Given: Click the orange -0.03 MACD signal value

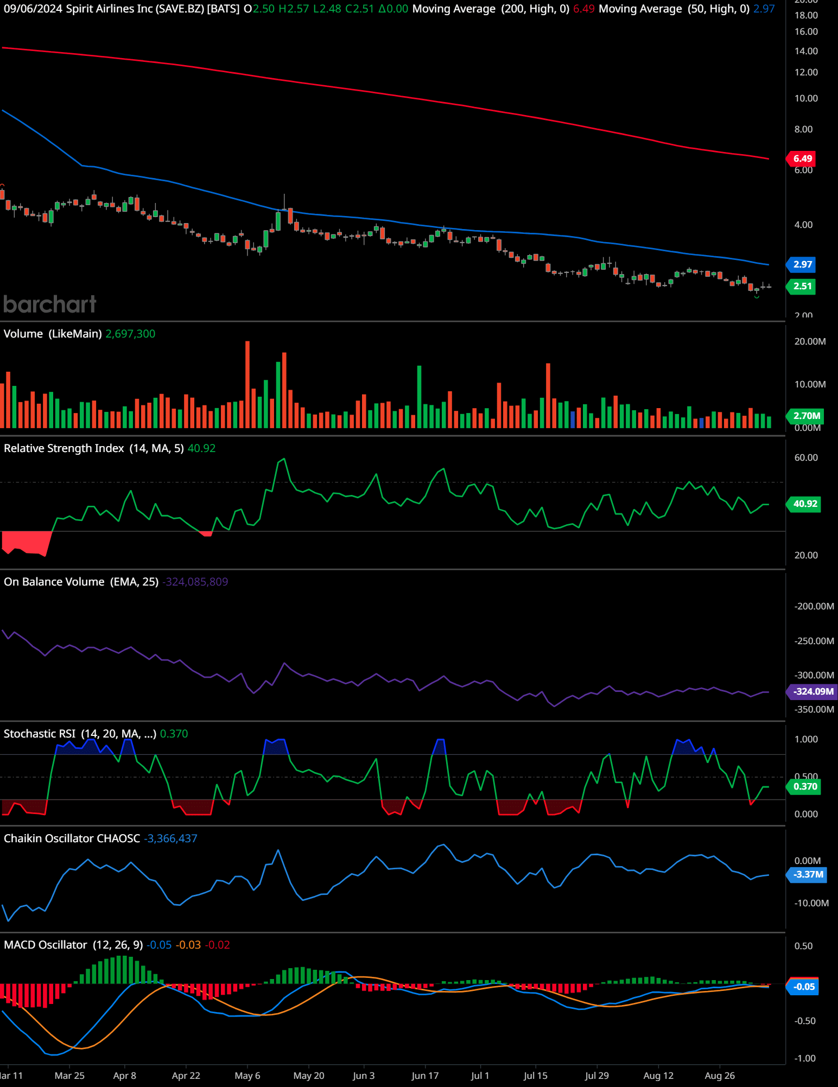Looking at the screenshot, I should coord(188,945).
